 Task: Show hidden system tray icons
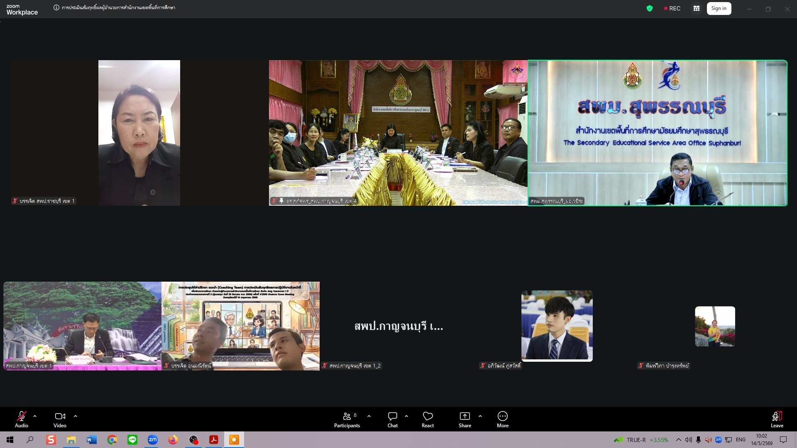click(678, 440)
